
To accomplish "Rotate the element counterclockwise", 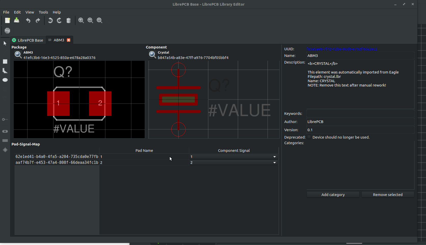I will 50,20.
